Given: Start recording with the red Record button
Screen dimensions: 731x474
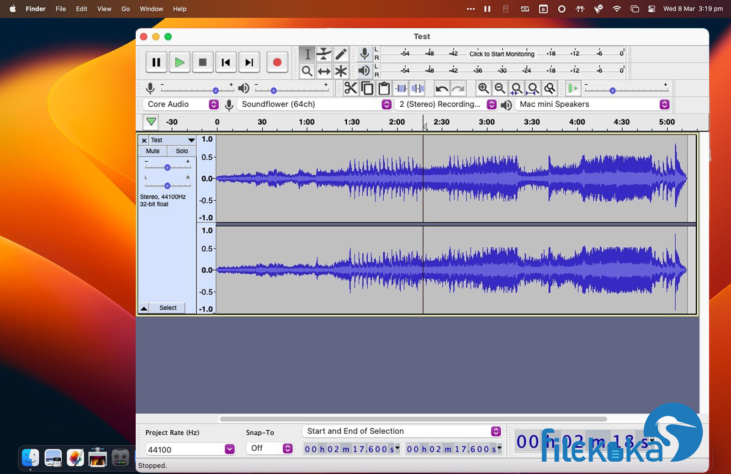Looking at the screenshot, I should point(277,63).
